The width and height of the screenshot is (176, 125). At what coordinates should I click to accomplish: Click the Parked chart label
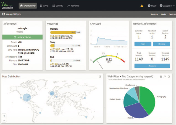[x=130, y=118]
